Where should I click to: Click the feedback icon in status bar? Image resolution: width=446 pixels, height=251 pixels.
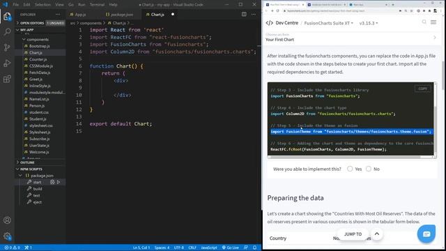tap(246, 248)
